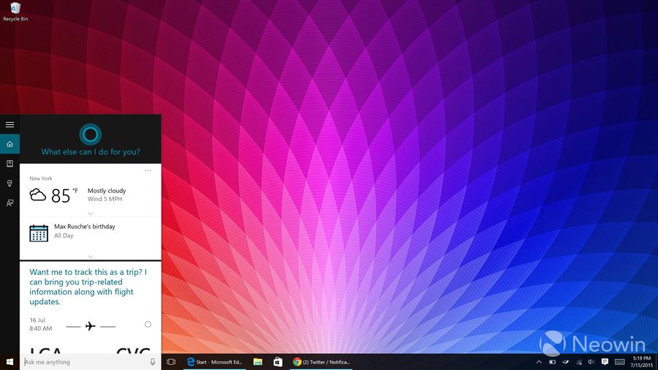
Task: Select the Cortana Home icon
Action: pyautogui.click(x=10, y=144)
